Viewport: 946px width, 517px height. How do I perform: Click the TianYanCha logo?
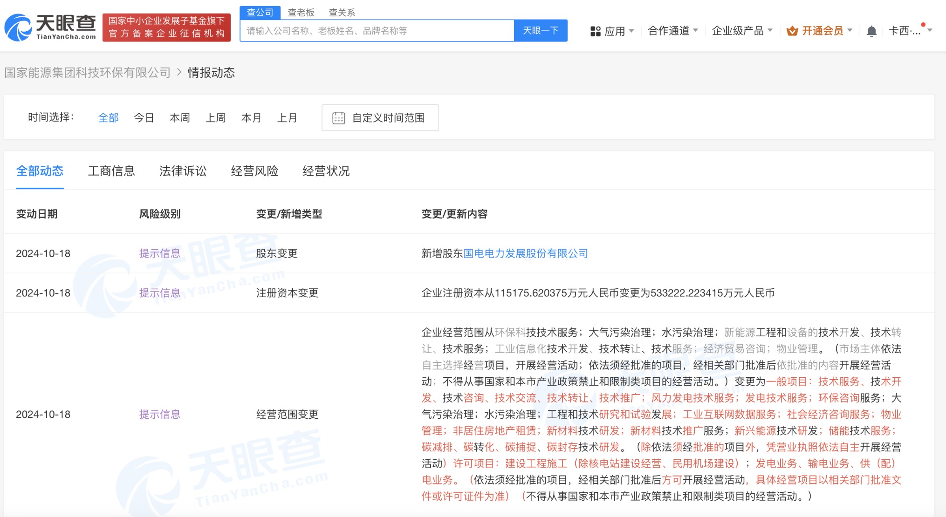[50, 27]
